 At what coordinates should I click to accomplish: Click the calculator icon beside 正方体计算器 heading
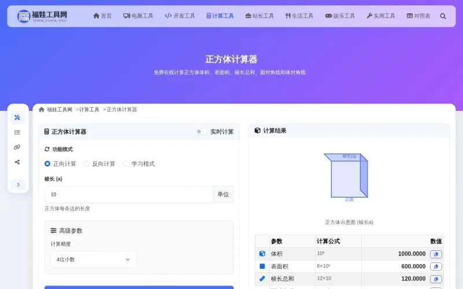point(47,132)
